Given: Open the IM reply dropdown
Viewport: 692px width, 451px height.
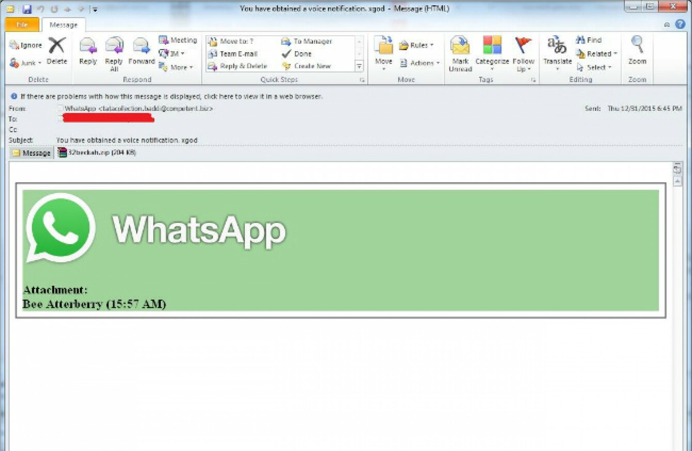Looking at the screenshot, I should tap(172, 53).
